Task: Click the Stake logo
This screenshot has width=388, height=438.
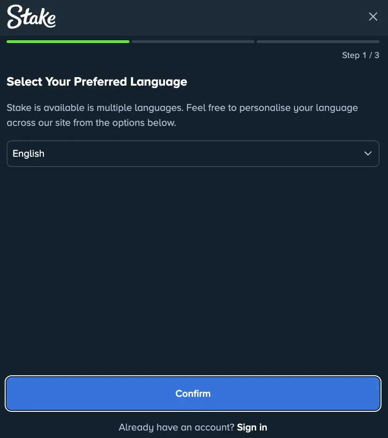Action: point(31,17)
